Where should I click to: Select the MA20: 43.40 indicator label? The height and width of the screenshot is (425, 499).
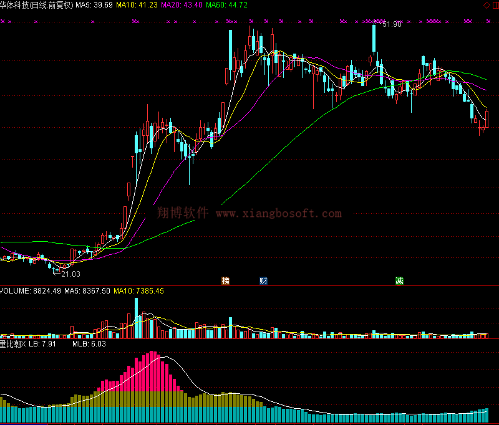pyautogui.click(x=182, y=5)
